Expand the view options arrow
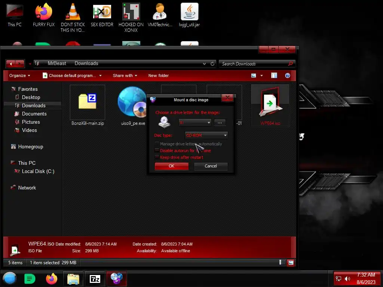The height and width of the screenshot is (287, 383). click(261, 75)
